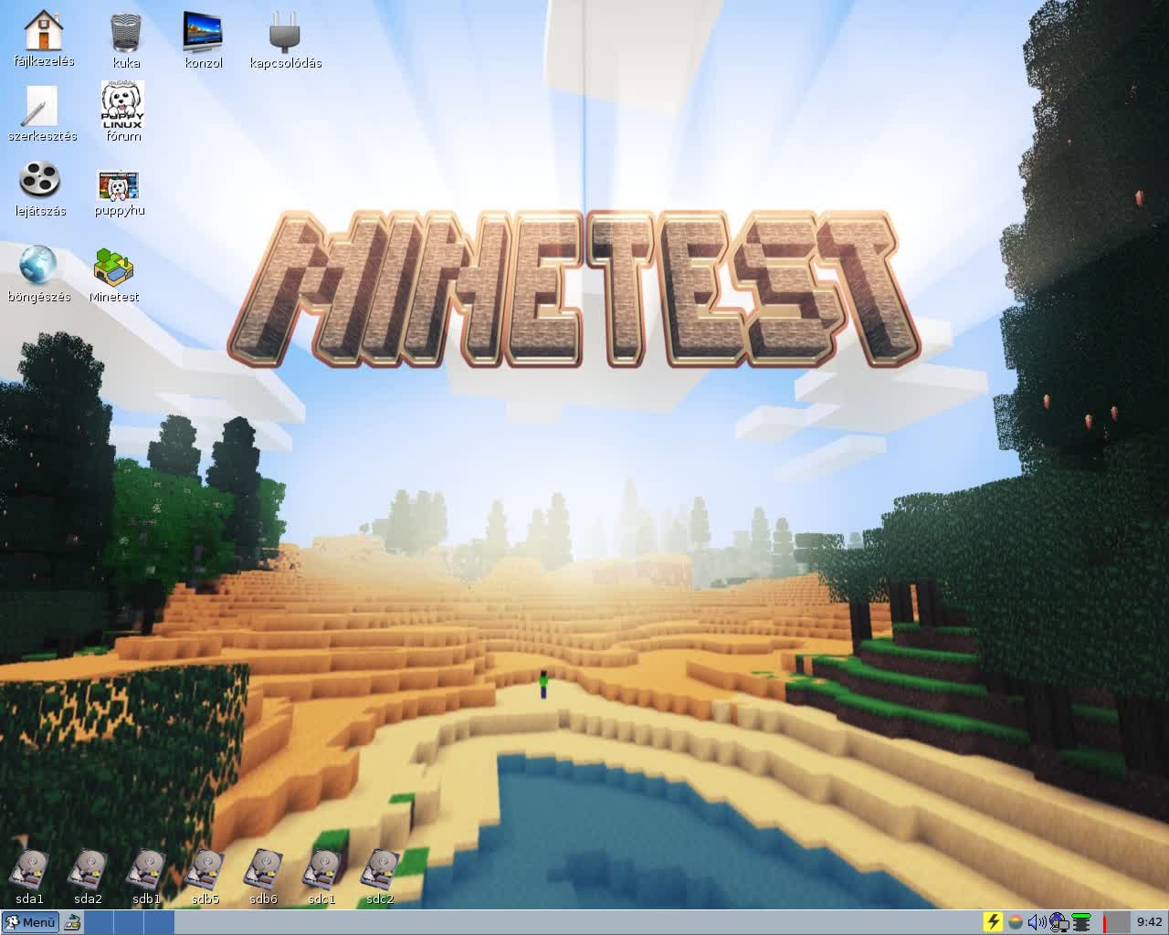Click the yellow lightning bolt tray icon

coord(993,922)
